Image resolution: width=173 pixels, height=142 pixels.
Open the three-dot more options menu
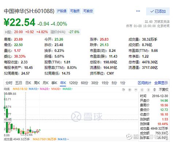[138, 11]
